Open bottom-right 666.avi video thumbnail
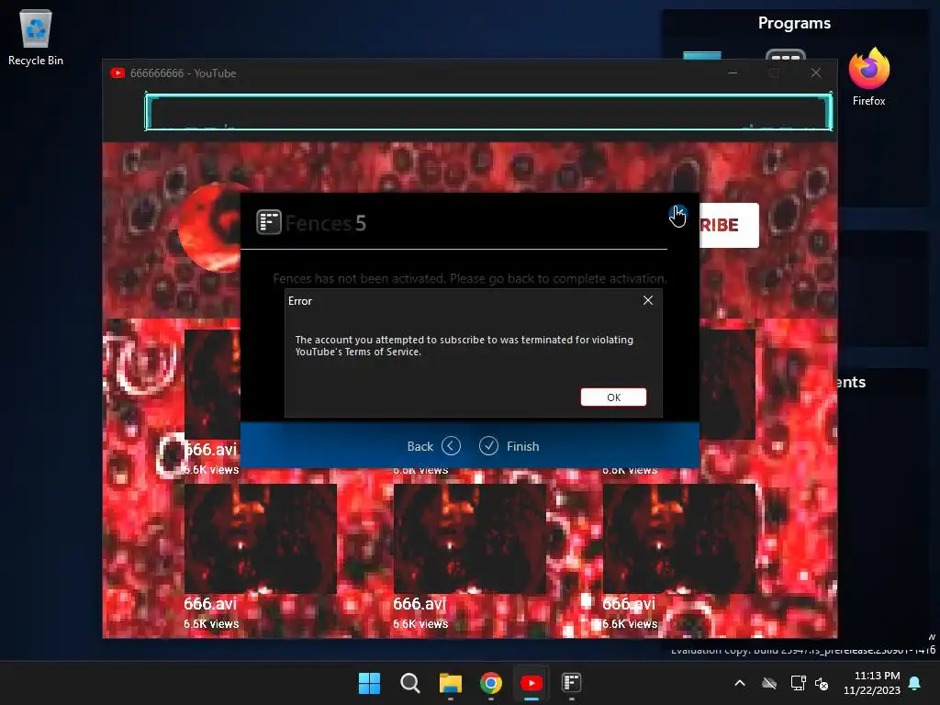 coord(678,538)
